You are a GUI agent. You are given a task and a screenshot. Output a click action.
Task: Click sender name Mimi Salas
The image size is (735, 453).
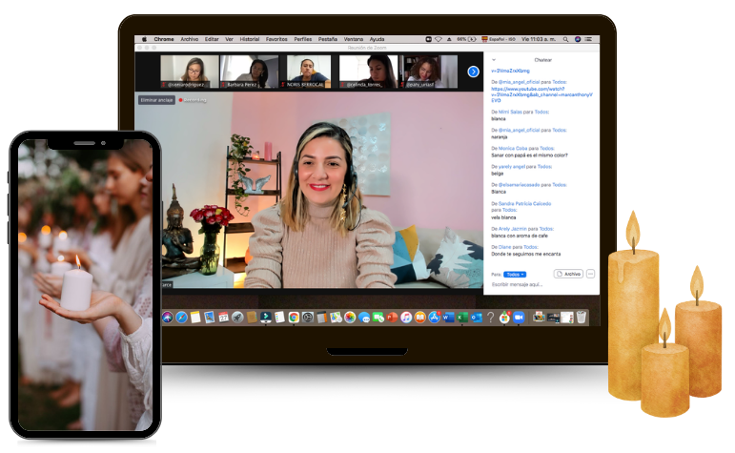[x=510, y=113]
